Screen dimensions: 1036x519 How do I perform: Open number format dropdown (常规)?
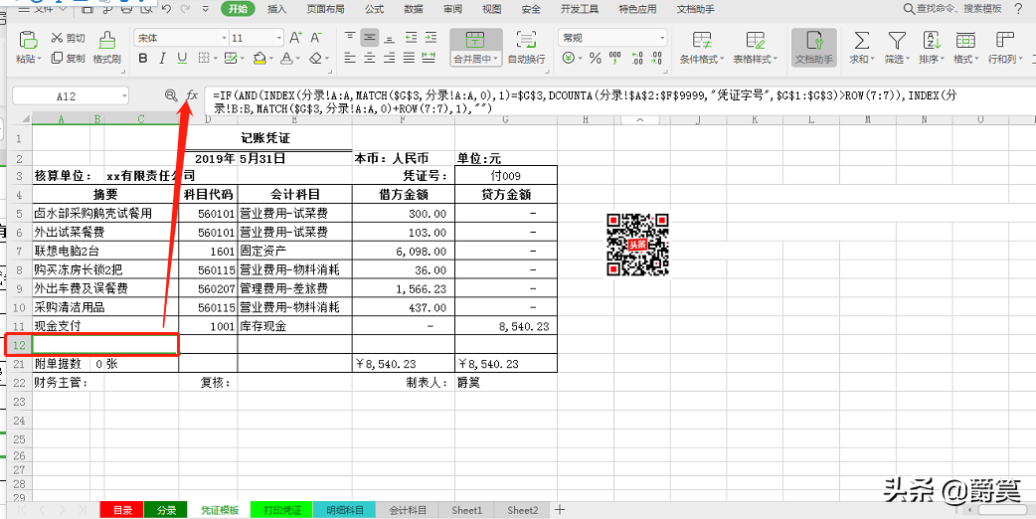pos(662,39)
